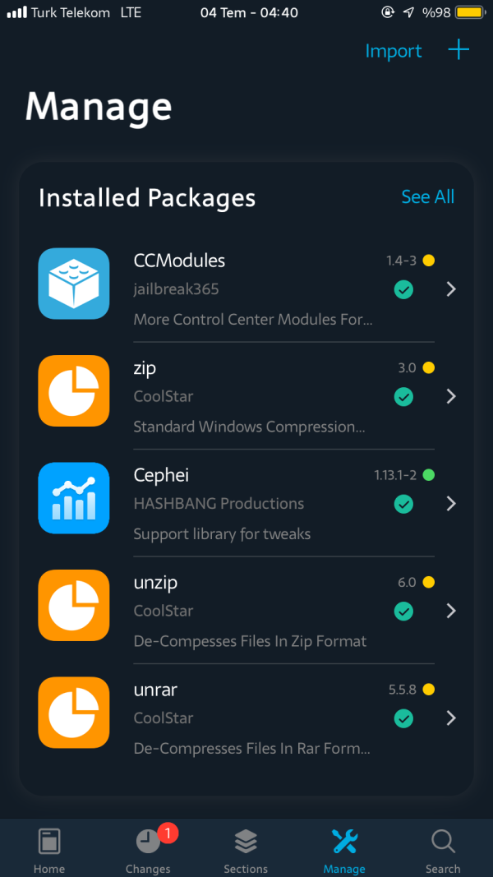Tap the green checkmark on Cephei
The height and width of the screenshot is (877, 493).
pos(403,504)
